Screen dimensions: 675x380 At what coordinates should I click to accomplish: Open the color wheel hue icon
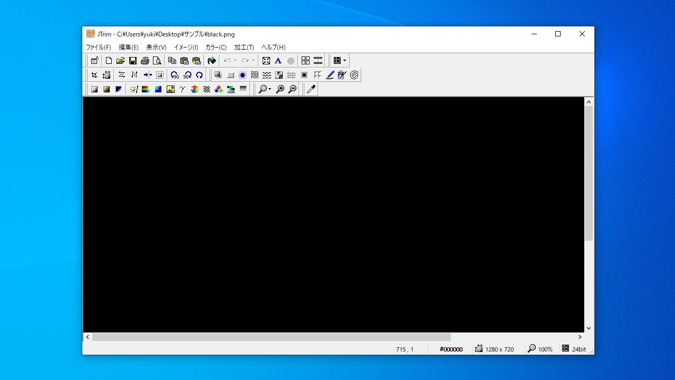(195, 89)
